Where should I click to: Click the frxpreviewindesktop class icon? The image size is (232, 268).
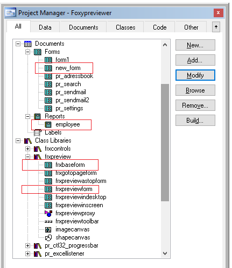point(48,197)
